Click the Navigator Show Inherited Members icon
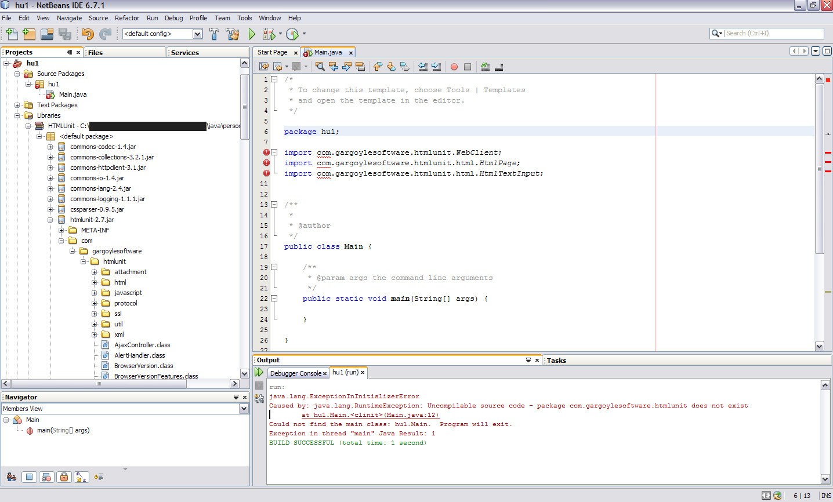Viewport: 833px width, 502px height. pos(12,477)
